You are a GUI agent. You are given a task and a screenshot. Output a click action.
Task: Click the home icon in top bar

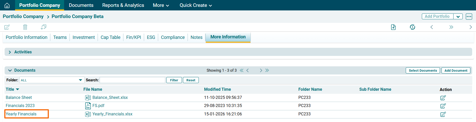click(7, 5)
